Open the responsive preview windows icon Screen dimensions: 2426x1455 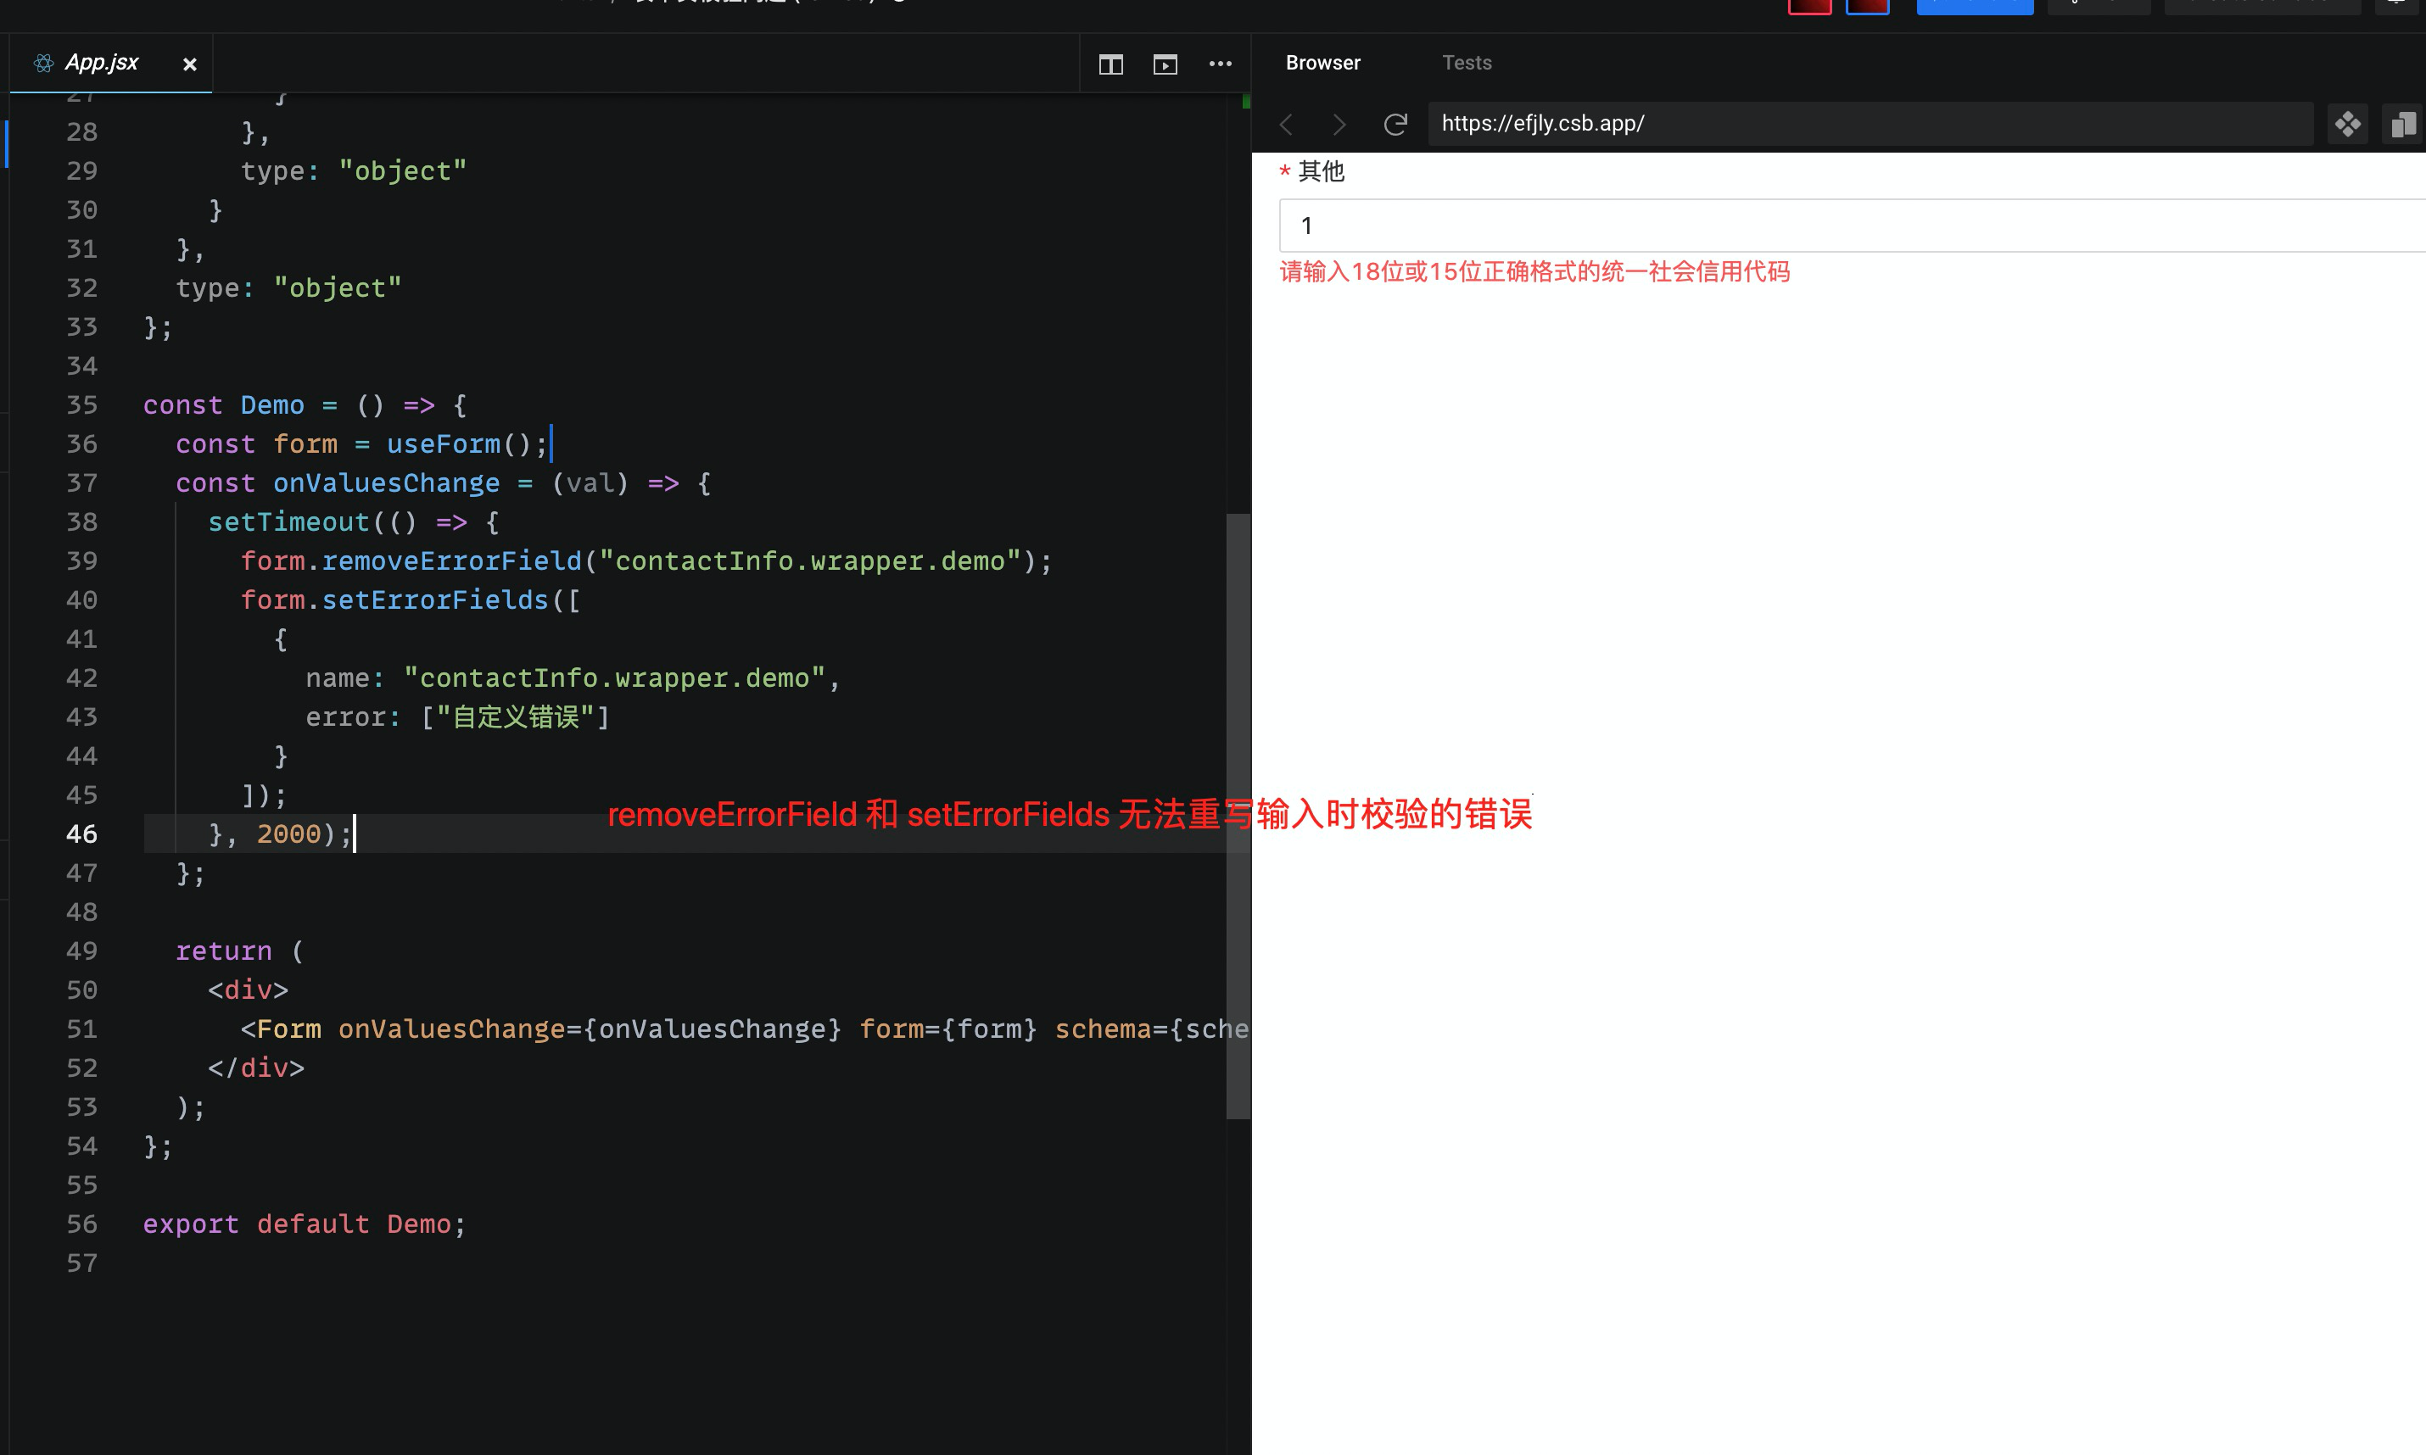2402,124
